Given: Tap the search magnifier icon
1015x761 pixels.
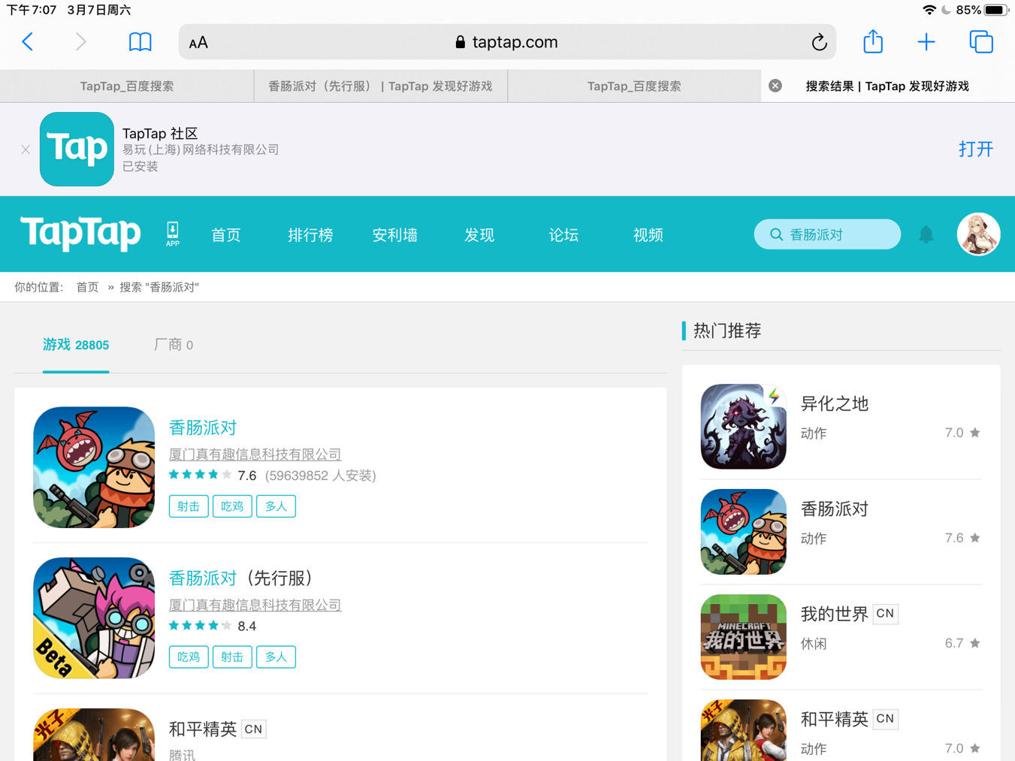Looking at the screenshot, I should tap(777, 234).
